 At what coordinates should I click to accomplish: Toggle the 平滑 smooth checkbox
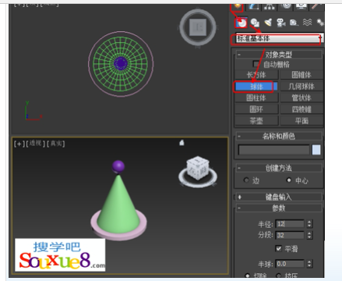click(278, 249)
